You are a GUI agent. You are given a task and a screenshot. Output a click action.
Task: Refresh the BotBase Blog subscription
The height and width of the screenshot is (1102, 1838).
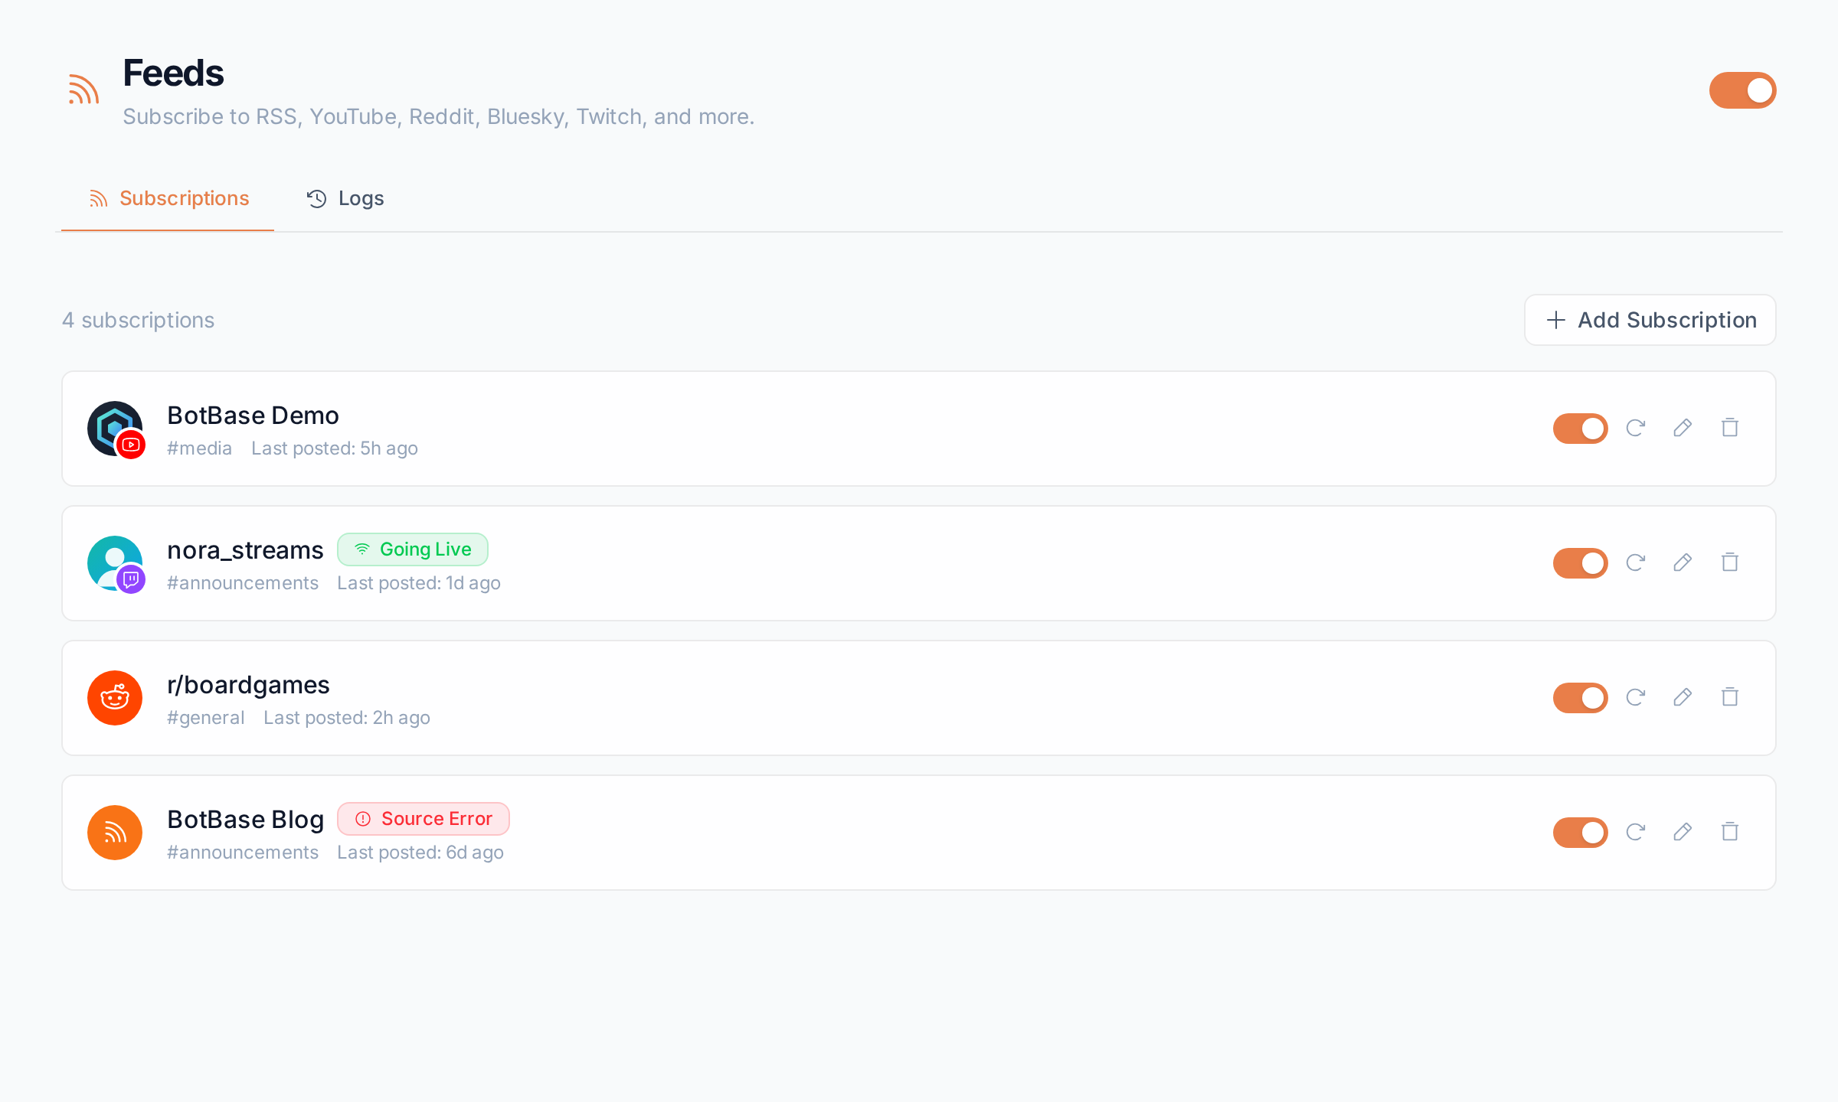(x=1636, y=832)
